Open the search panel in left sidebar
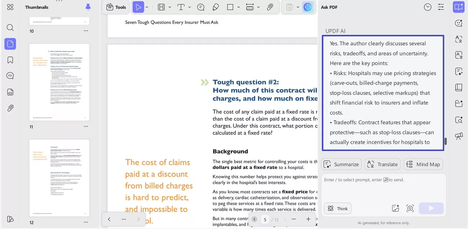 (10, 27)
